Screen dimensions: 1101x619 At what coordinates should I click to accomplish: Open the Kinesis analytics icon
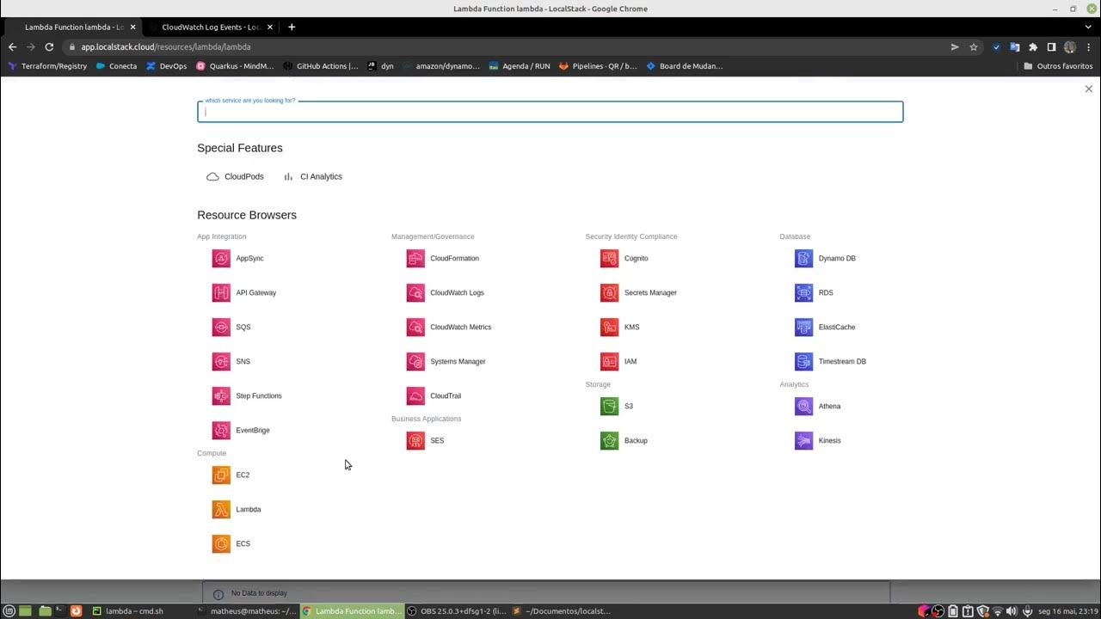(804, 440)
